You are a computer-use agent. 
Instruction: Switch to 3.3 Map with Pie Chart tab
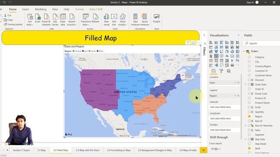[x=87, y=150]
